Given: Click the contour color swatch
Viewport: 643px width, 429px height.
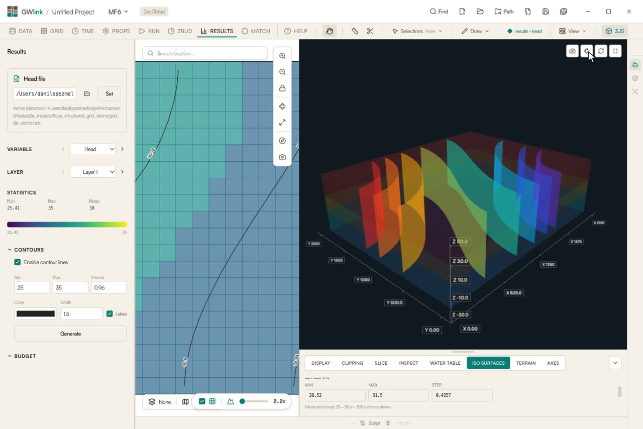Looking at the screenshot, I should pos(36,314).
